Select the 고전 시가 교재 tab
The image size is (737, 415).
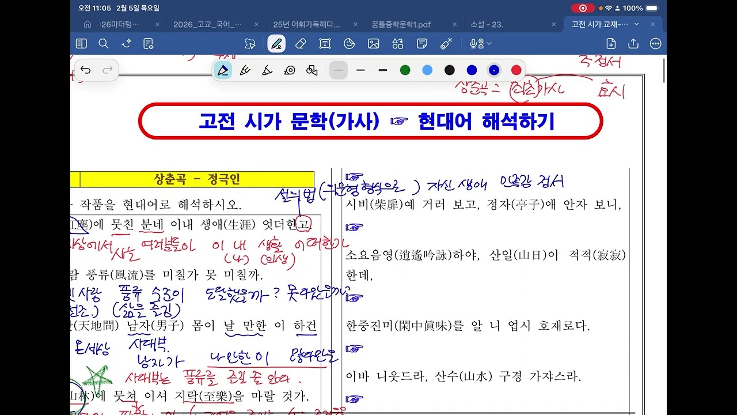[599, 25]
